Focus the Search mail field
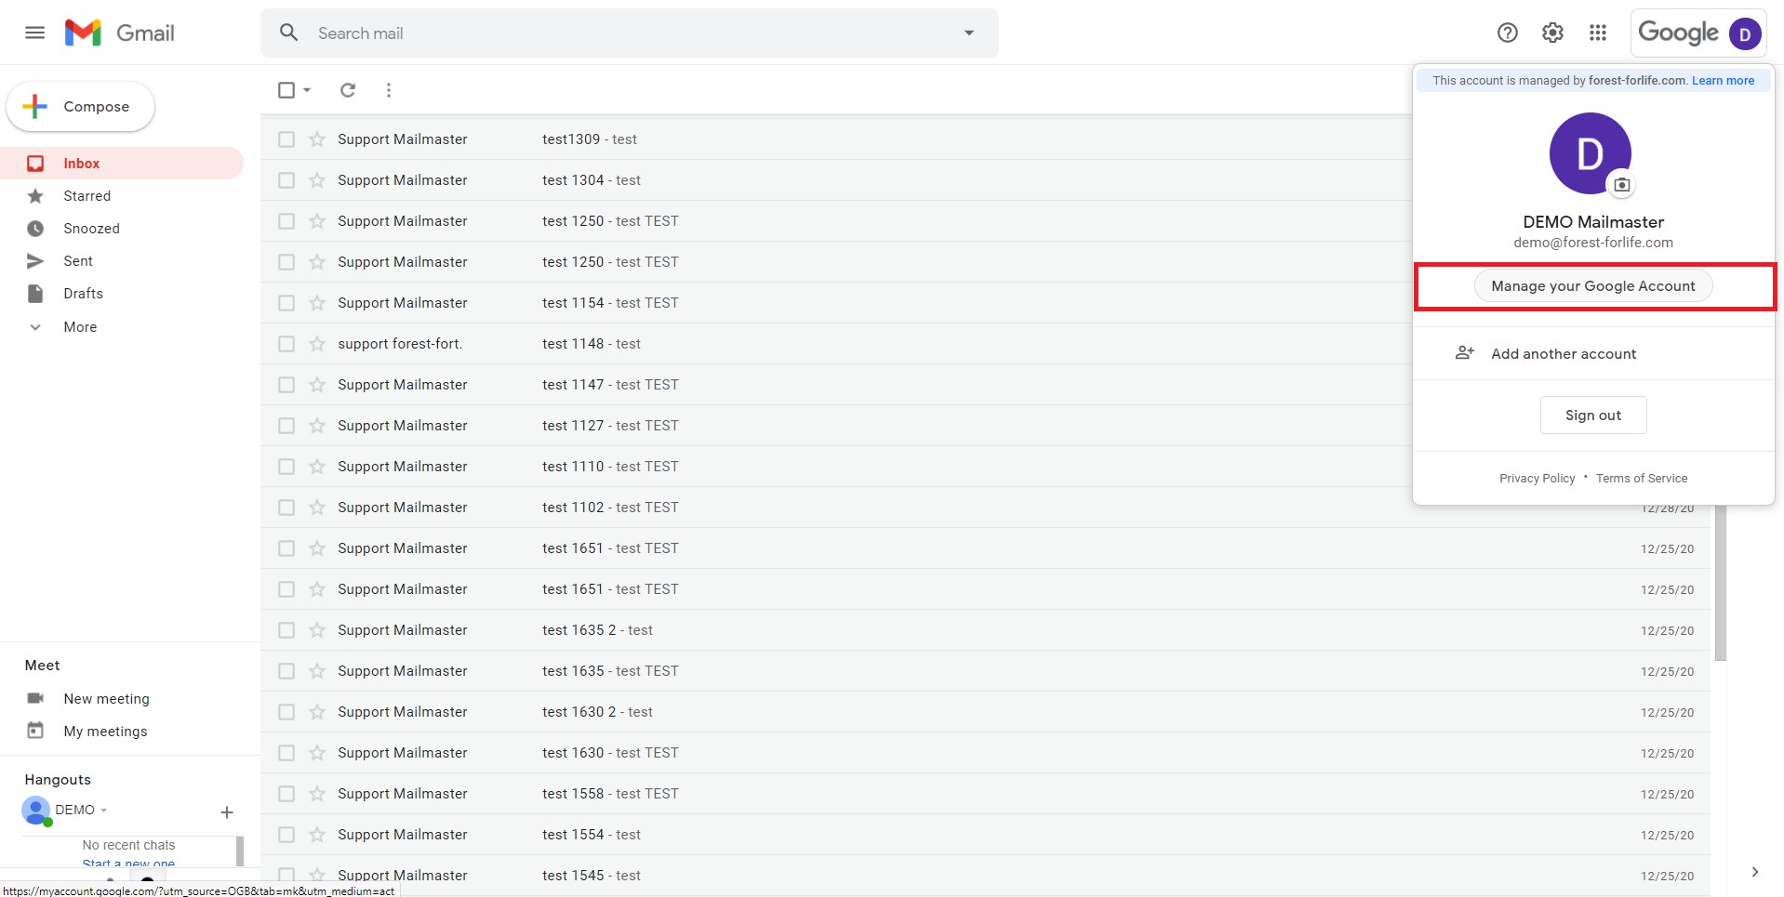1784x897 pixels. coord(630,33)
